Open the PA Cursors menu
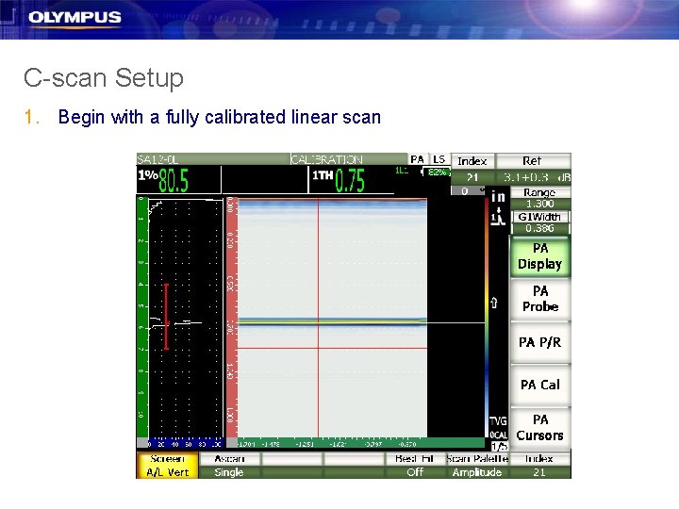 (x=540, y=427)
